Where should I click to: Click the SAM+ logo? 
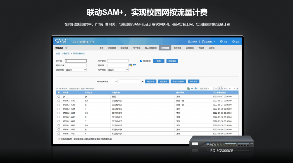point(62,41)
